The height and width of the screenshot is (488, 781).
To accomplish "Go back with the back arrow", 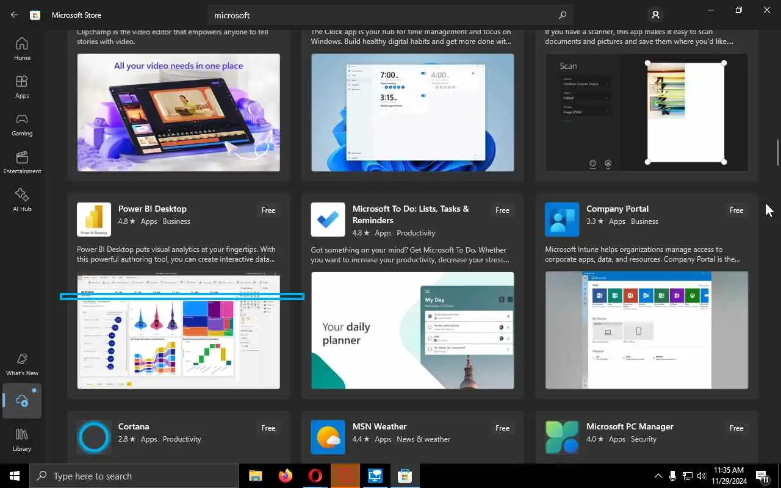I will coord(14,15).
